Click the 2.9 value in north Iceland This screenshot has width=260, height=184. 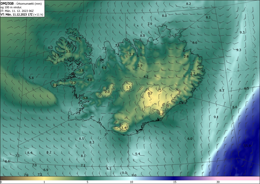click(140, 65)
